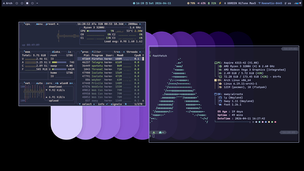Click the 70% indicator in the bar
The width and height of the screenshot is (304, 171).
tap(191, 3)
